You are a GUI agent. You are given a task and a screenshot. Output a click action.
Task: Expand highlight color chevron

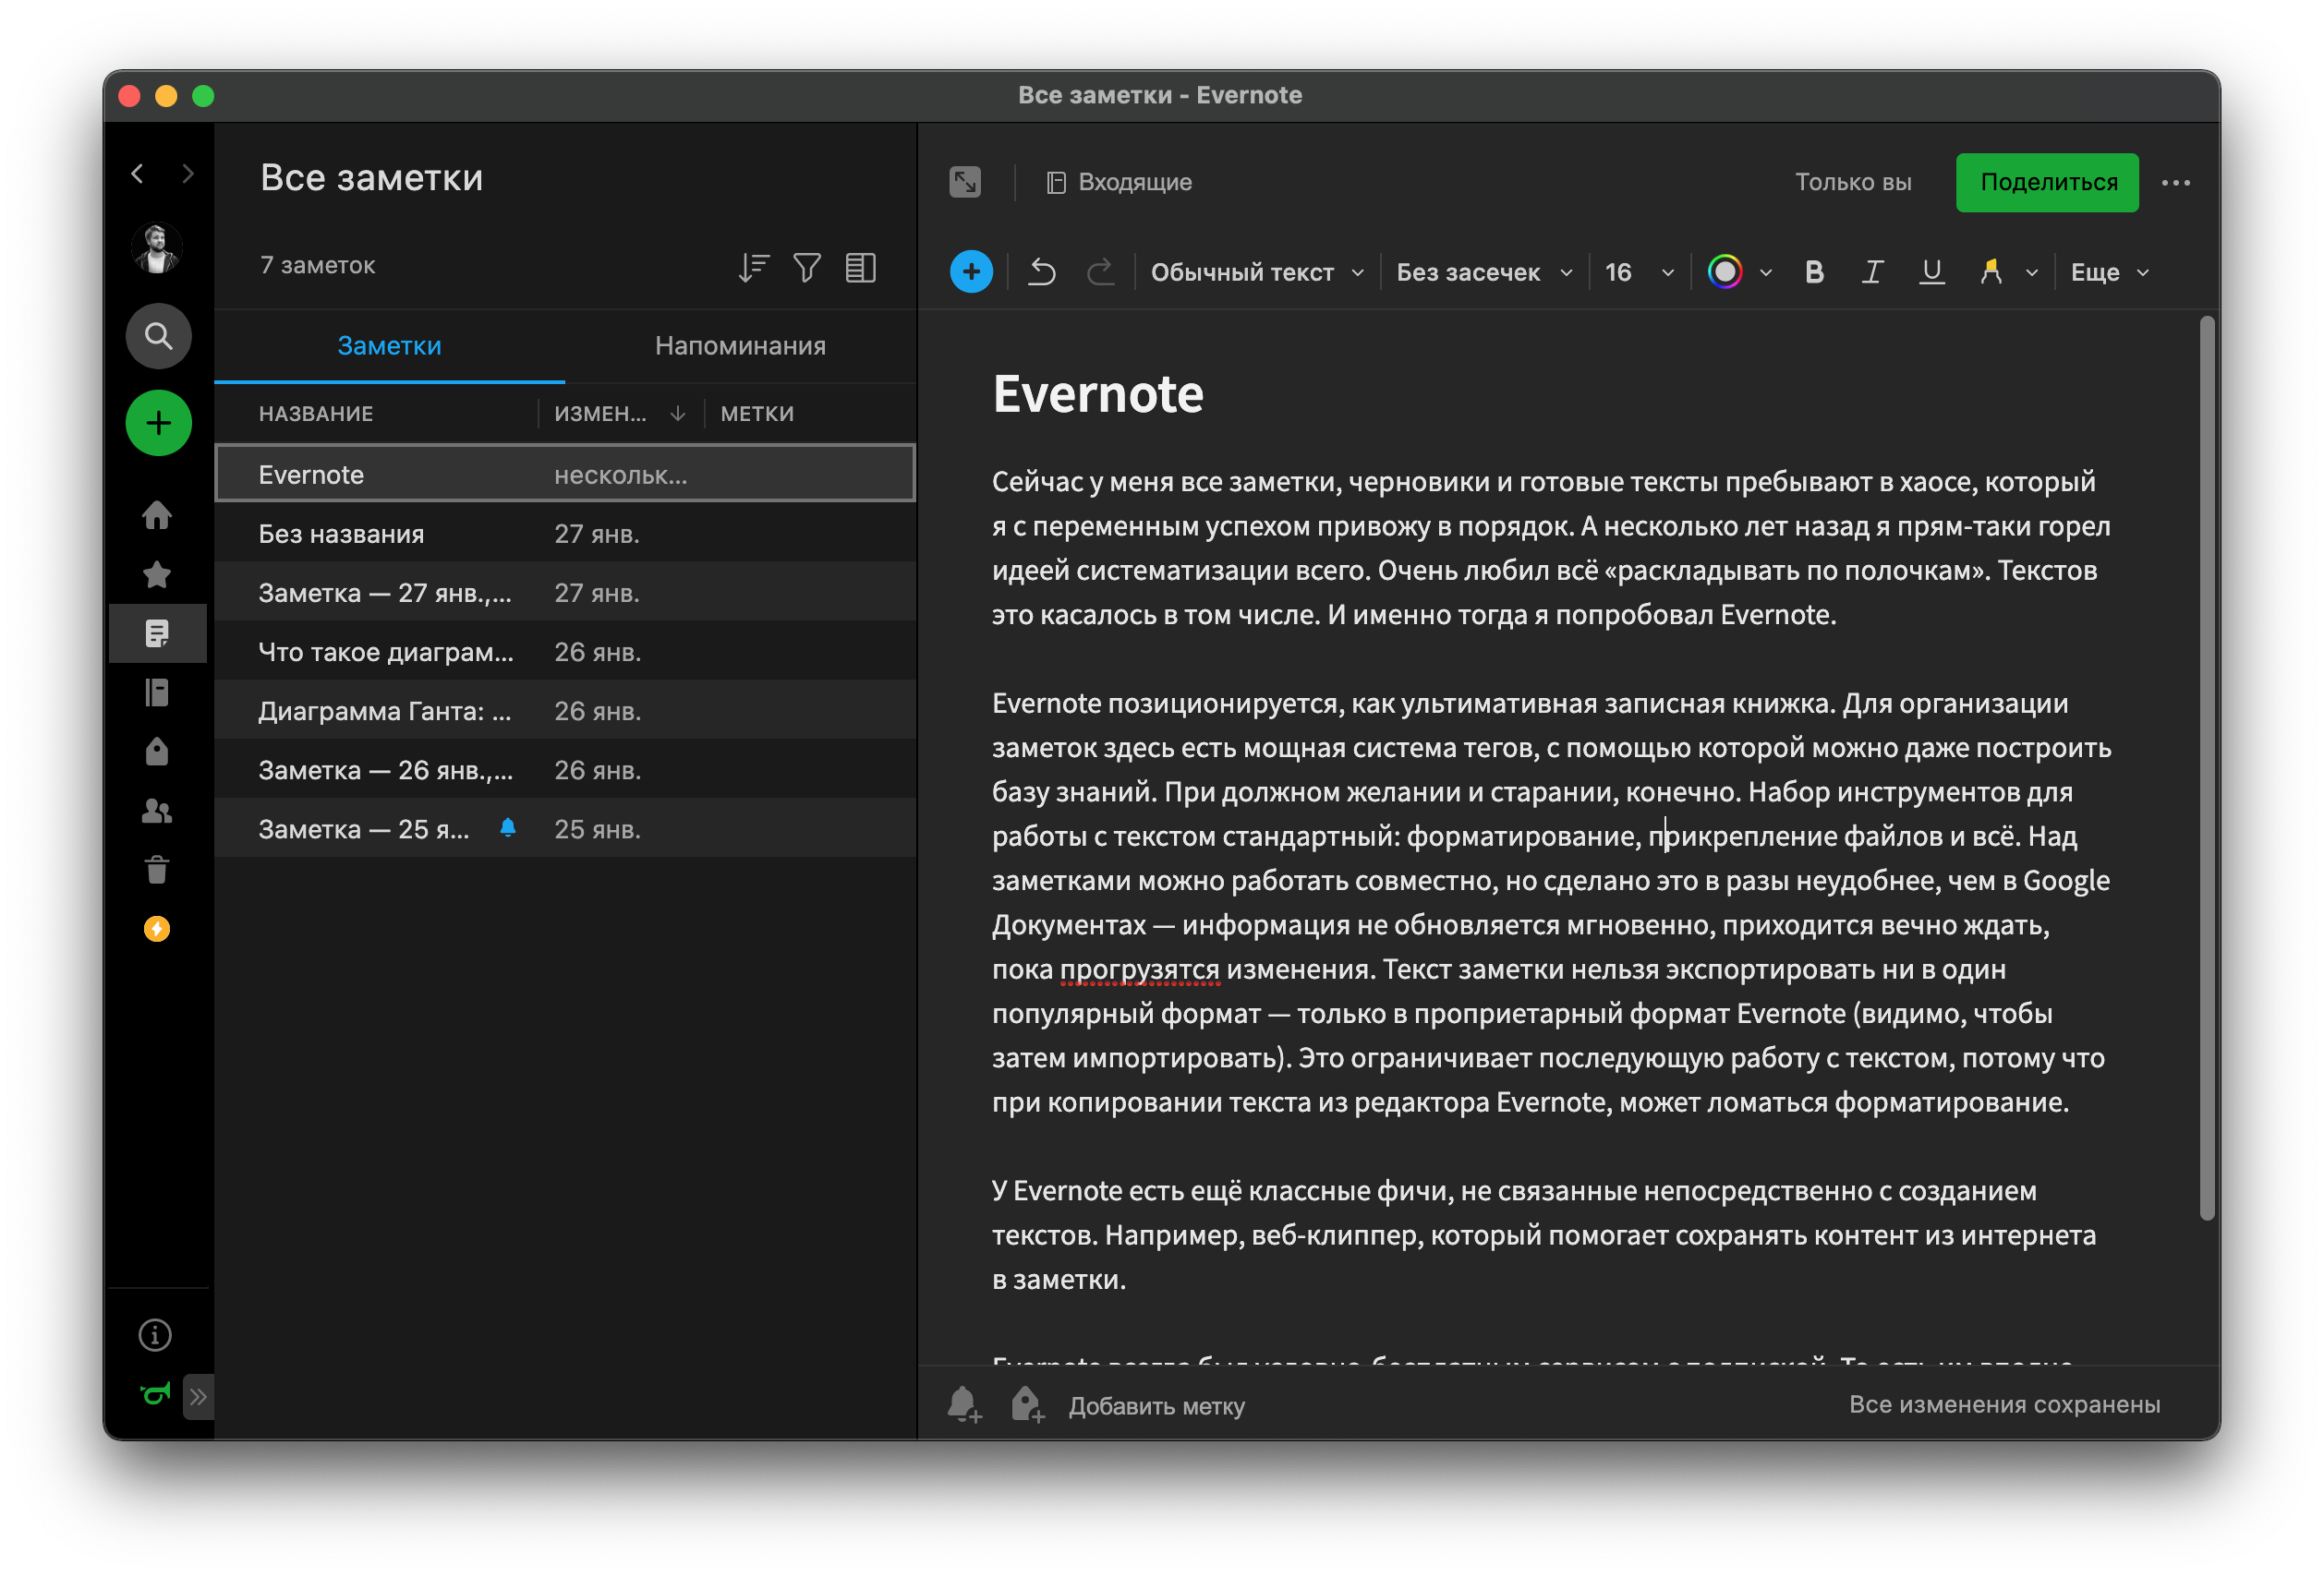click(2032, 272)
